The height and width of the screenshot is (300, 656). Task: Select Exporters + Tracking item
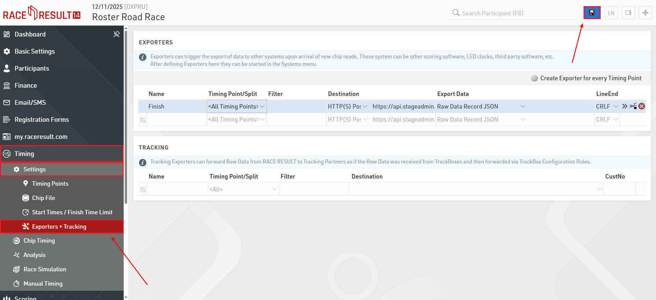pyautogui.click(x=61, y=227)
